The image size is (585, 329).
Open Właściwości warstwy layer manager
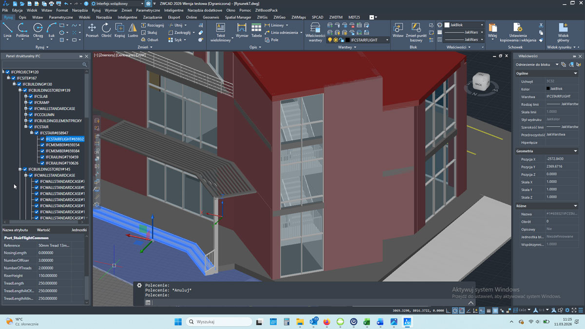(x=315, y=32)
